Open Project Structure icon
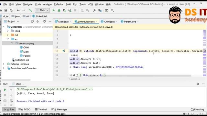Image resolution: width=207 pixels, height=116 pixels. click(x=100, y=10)
